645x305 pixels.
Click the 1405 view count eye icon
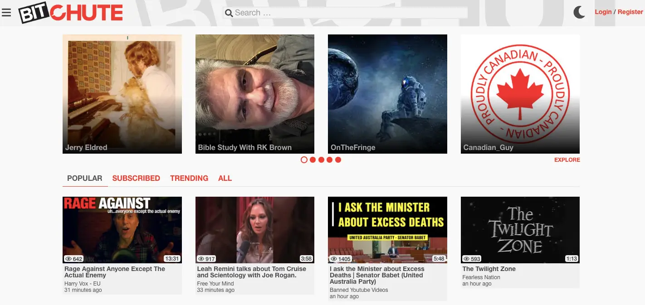tap(334, 259)
